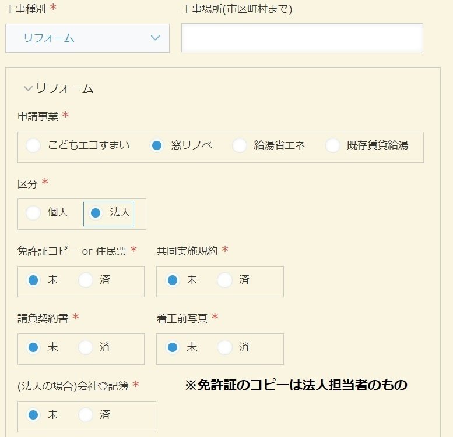This screenshot has width=453, height=437.
Task: Collapse the リフォーム section chevron
Action: point(28,88)
